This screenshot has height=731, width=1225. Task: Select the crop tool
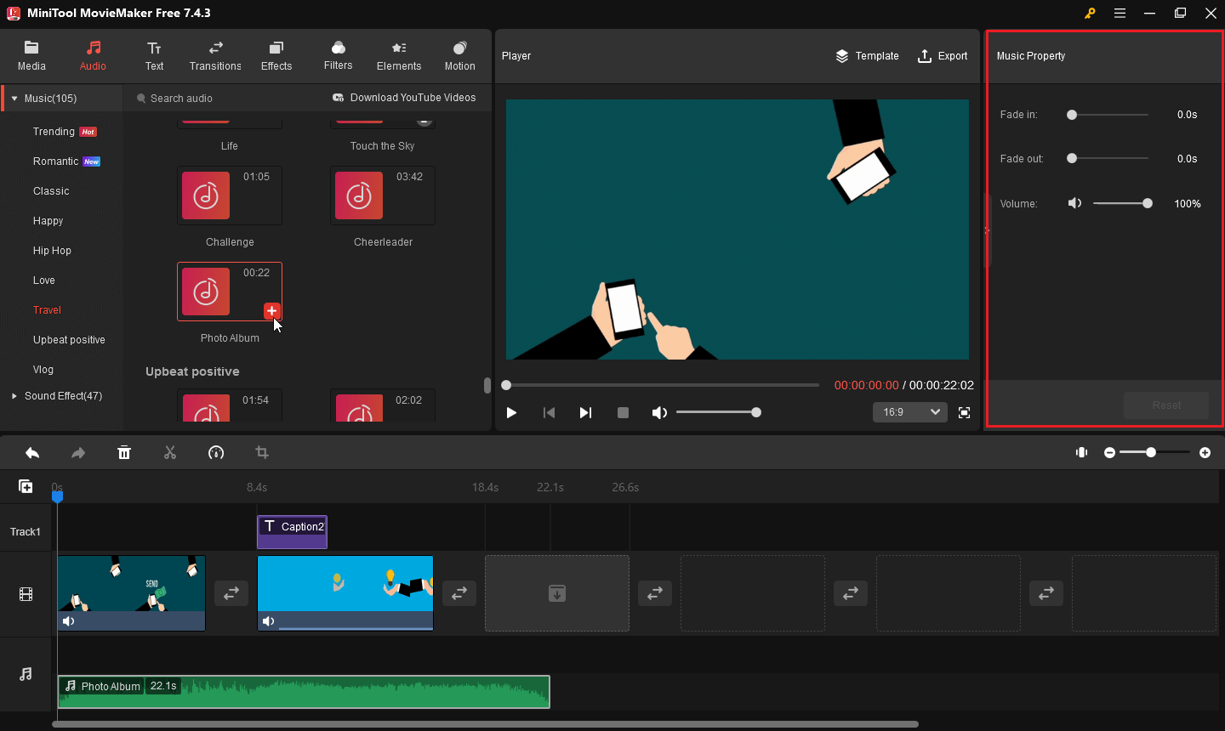pyautogui.click(x=262, y=453)
